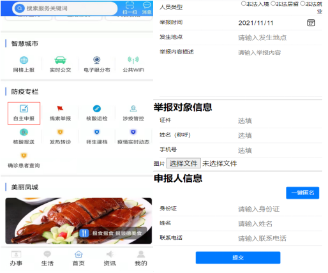Viewport: 328px width, 273px height.
Task: Open 电子眼分布 camera icon
Action: [97, 64]
